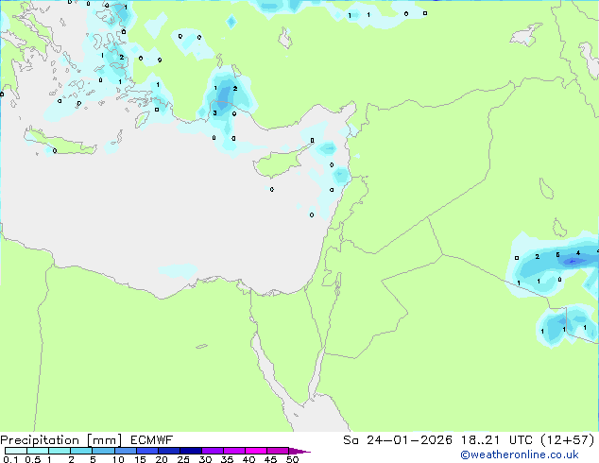This screenshot has width=599, height=463.
Task: Click the island of Crete on the map
Action: click(x=60, y=142)
